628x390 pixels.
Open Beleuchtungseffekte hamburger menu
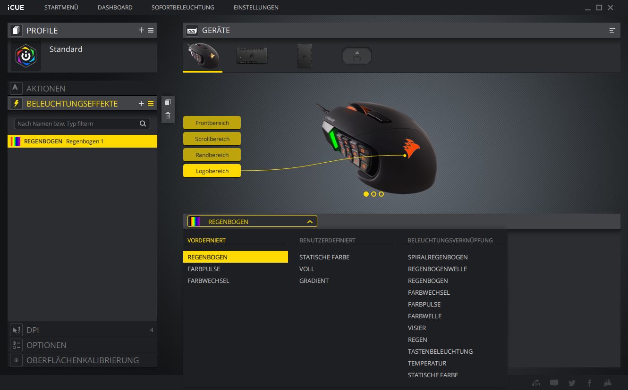point(151,103)
